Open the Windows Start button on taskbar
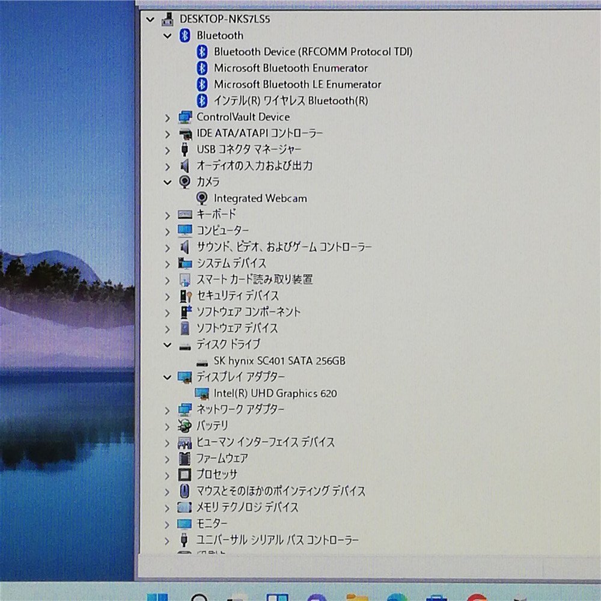The height and width of the screenshot is (601, 601). (x=157, y=597)
